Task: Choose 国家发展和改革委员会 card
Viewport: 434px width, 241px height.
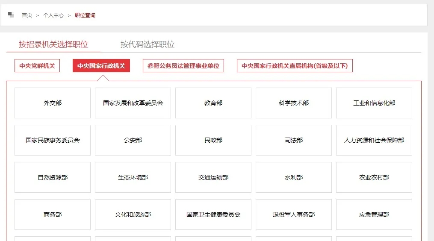Action: tap(133, 103)
